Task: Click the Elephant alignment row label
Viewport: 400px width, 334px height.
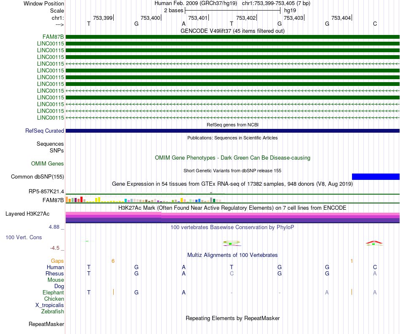Action: (x=53, y=292)
